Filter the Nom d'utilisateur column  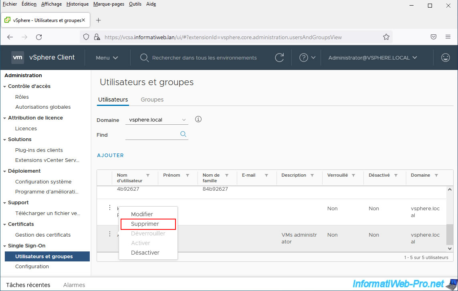(148, 175)
